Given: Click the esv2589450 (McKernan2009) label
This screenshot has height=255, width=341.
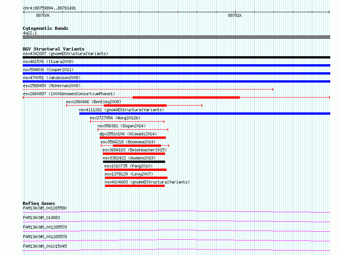Looking at the screenshot, I should [x=52, y=86].
